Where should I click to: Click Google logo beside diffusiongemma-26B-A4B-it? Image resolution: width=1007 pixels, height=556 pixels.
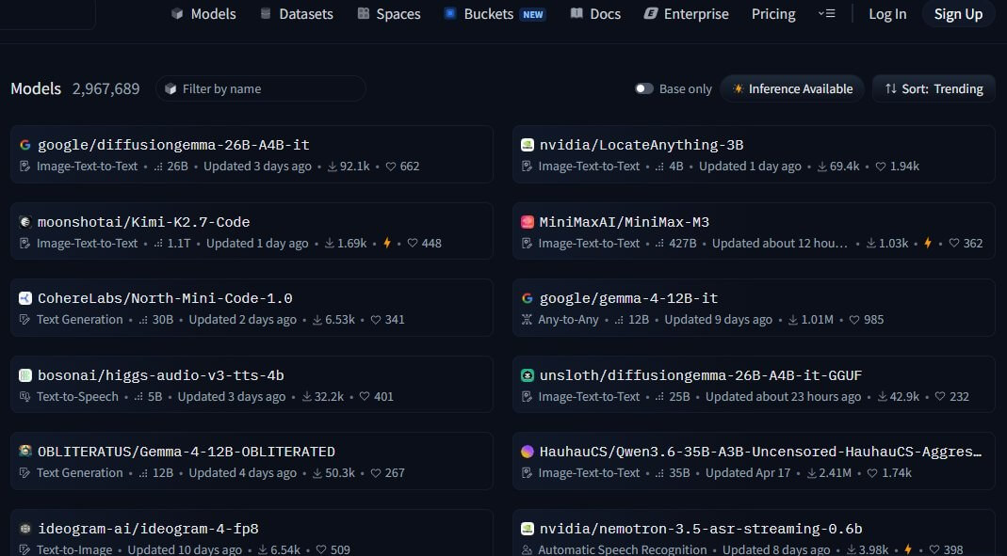(x=25, y=145)
